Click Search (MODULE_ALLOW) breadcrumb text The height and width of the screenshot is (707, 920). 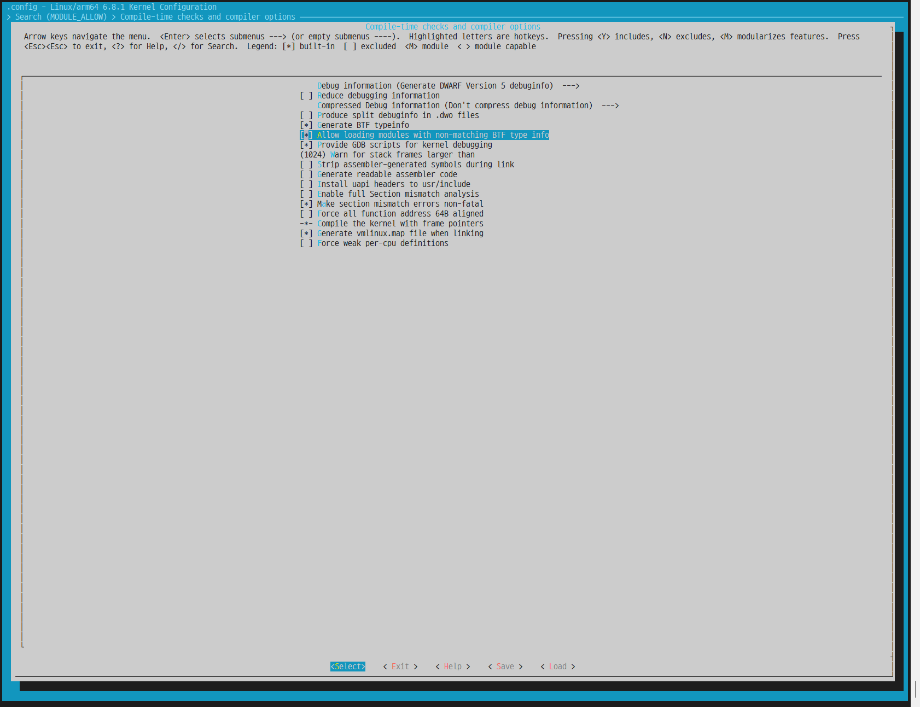[61, 17]
